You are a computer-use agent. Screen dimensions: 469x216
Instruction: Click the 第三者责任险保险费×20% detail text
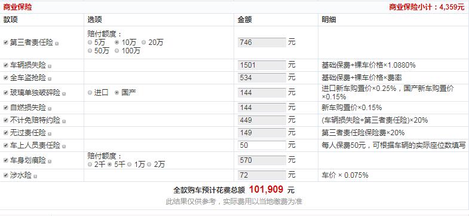[x=363, y=133]
